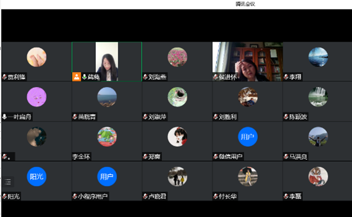Click the green microphone icon beside the host icon

point(84,77)
